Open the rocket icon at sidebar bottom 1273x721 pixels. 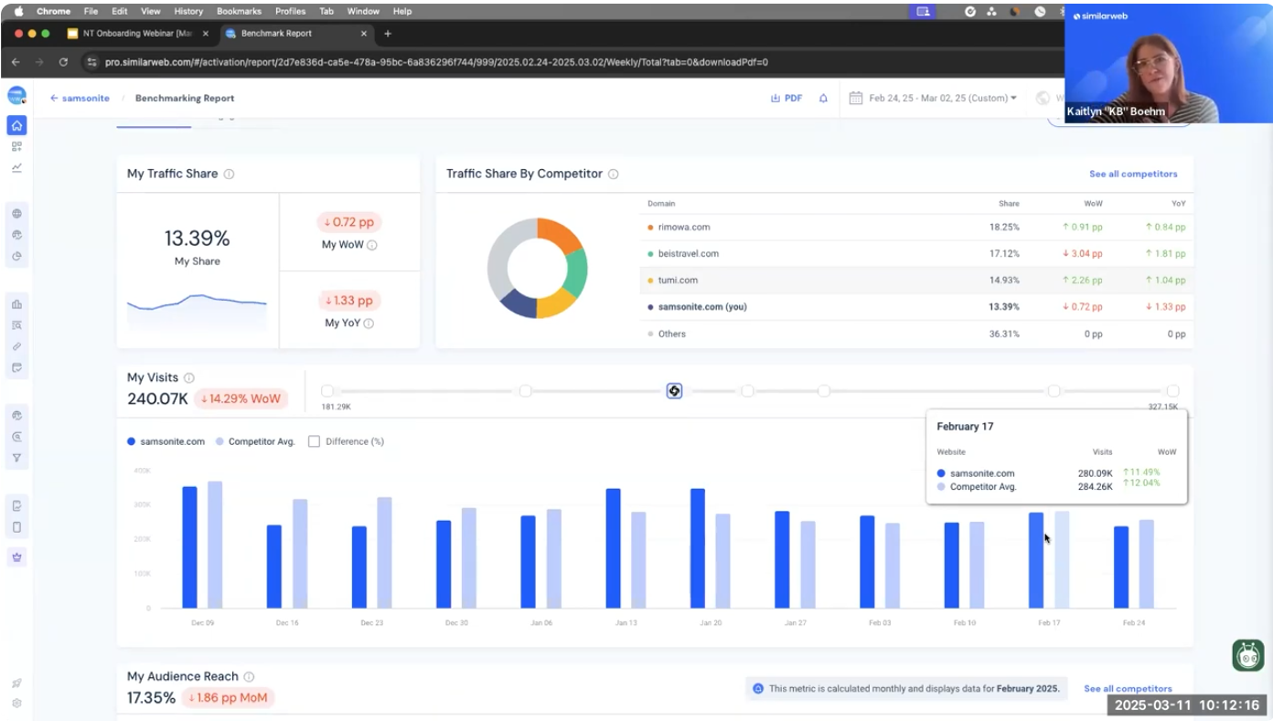[16, 683]
